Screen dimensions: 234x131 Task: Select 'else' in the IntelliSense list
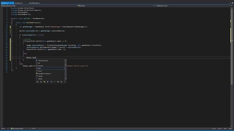coord(50,68)
